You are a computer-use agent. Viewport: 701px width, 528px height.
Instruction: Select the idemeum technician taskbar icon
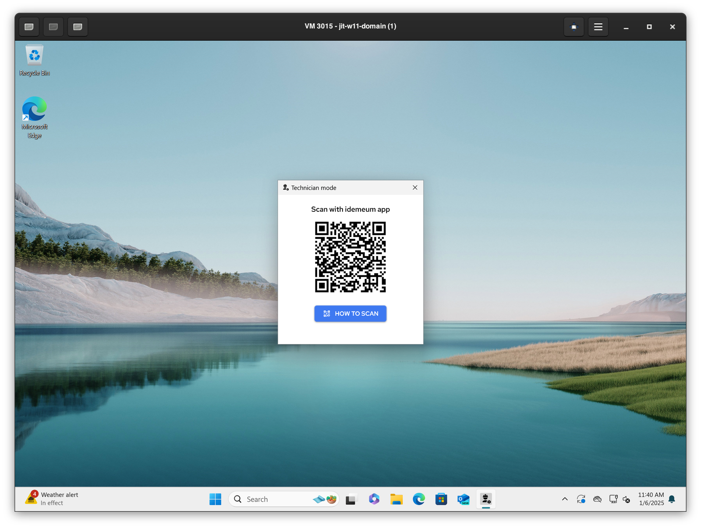click(486, 499)
